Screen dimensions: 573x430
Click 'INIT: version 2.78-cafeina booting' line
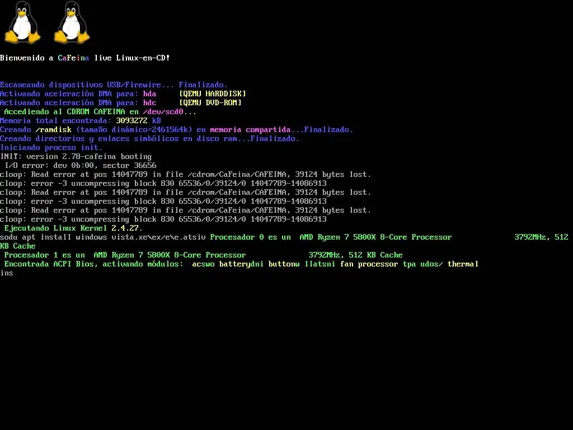pos(76,157)
